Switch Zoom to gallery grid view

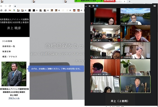[97, 6]
